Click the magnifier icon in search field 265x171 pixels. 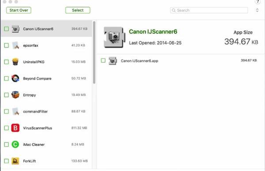coord(174,10)
